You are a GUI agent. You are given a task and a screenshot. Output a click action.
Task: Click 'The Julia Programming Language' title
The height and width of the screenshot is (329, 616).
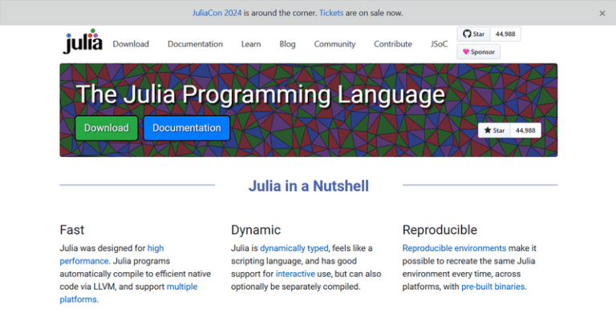pyautogui.click(x=260, y=94)
